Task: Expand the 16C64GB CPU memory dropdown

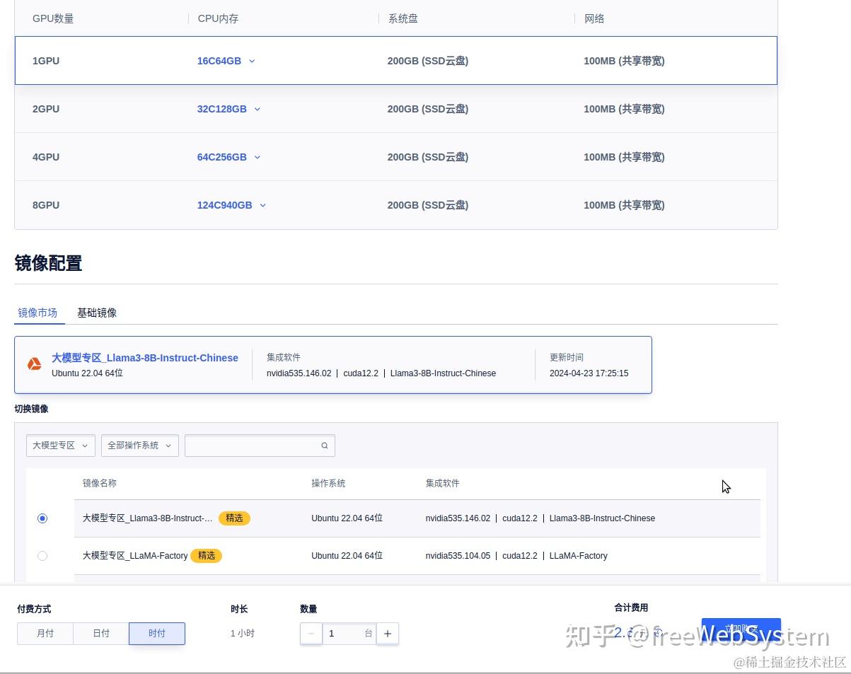Action: [x=252, y=61]
